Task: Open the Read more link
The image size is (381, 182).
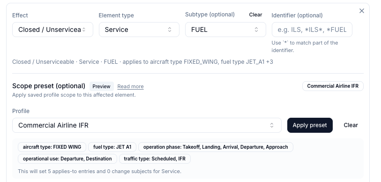Action: pos(130,86)
